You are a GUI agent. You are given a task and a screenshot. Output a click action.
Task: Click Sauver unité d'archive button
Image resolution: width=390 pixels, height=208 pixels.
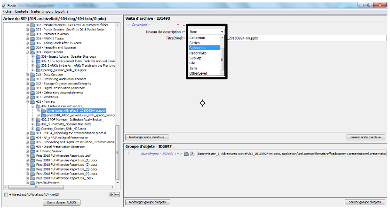[365, 137]
